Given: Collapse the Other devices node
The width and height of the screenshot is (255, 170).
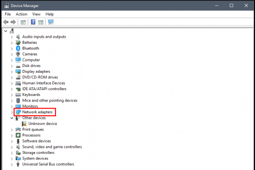Looking at the screenshot, I should tap(12, 118).
